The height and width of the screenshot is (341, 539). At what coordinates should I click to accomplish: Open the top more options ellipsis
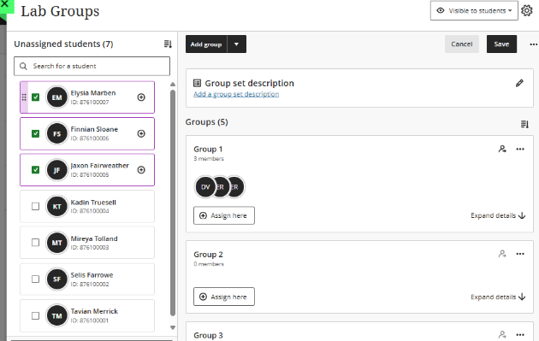pos(533,44)
